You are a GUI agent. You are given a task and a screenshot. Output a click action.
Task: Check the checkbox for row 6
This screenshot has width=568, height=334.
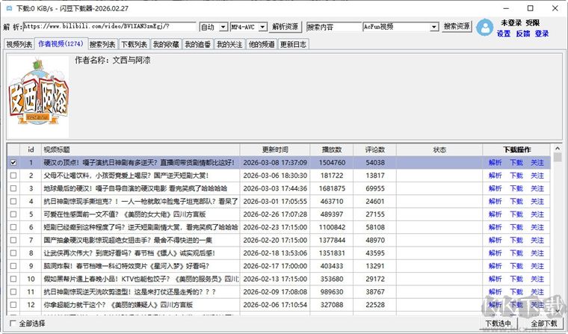coord(13,227)
